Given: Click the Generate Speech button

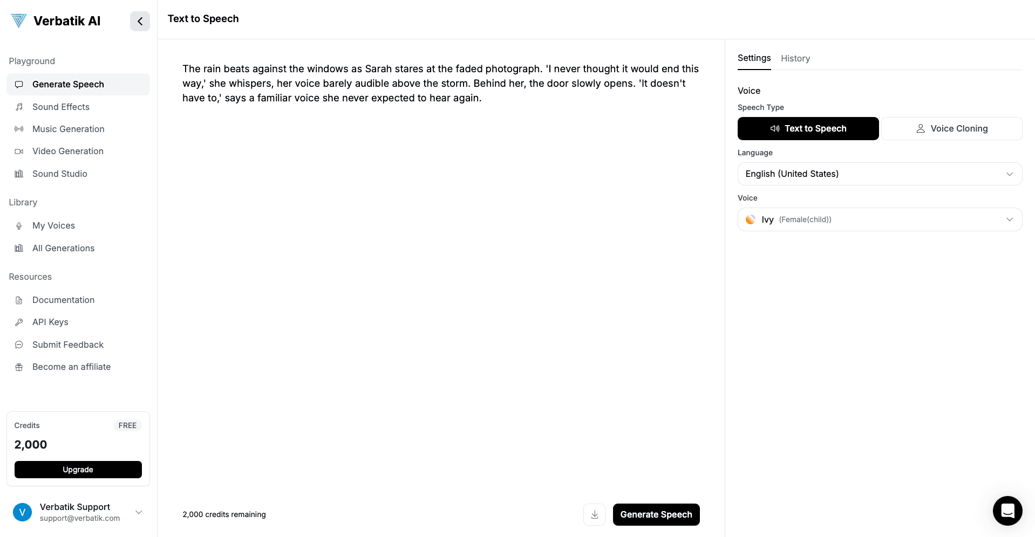Looking at the screenshot, I should point(656,515).
